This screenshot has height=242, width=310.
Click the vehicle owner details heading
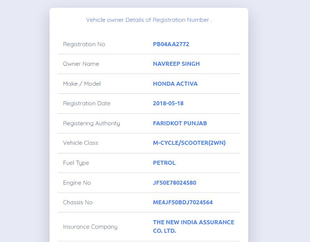coord(149,20)
